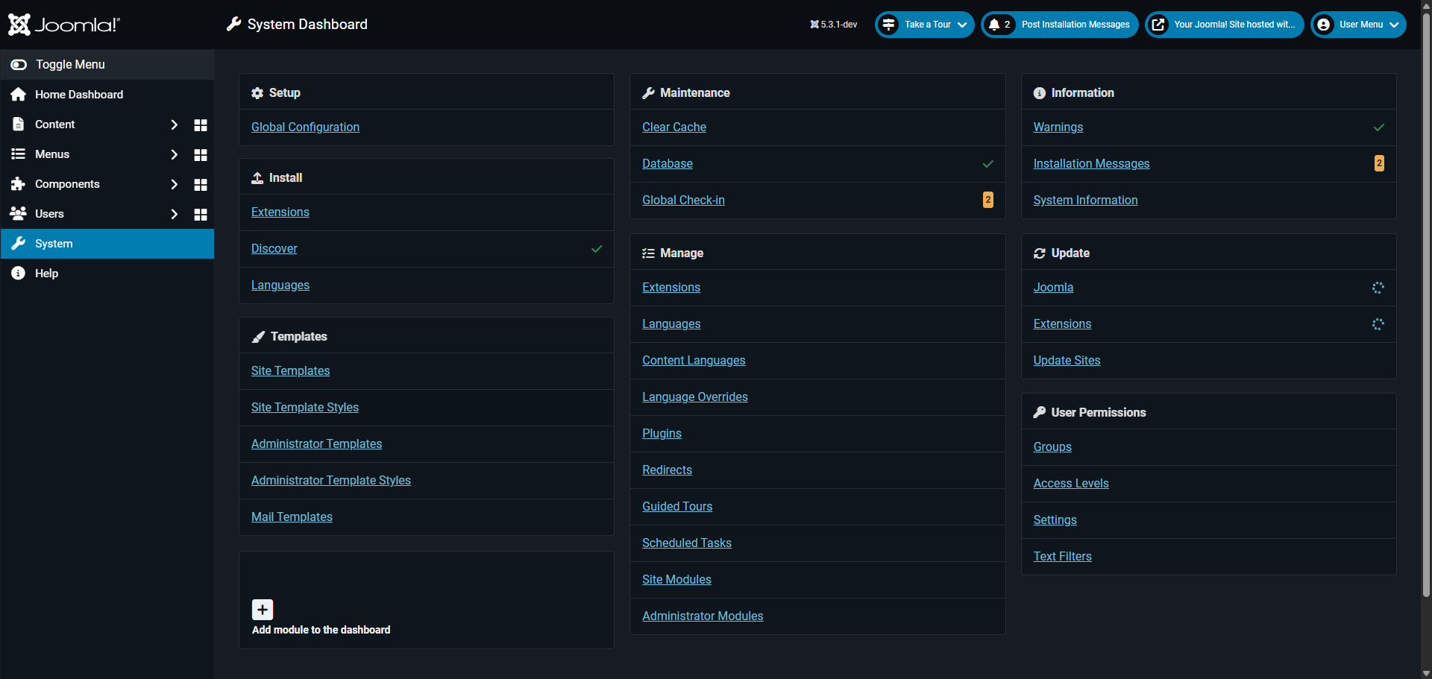Open Install Extensions link
Viewport: 1432px width, 679px height.
coord(280,212)
